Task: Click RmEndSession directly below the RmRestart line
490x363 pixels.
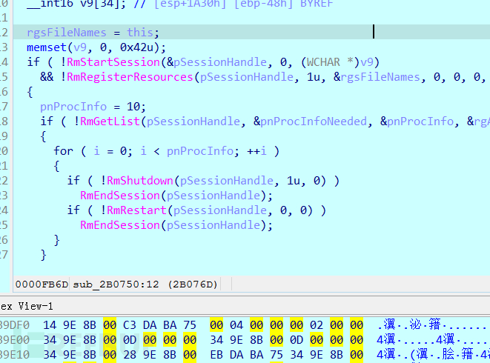Action: pyautogui.click(x=120, y=225)
